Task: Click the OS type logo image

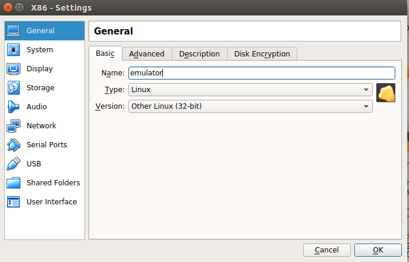Action: (386, 93)
